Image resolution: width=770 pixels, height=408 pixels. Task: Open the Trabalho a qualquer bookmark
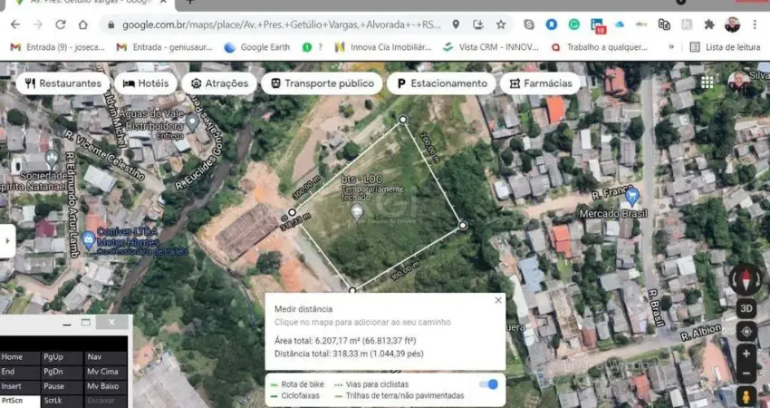pyautogui.click(x=600, y=47)
